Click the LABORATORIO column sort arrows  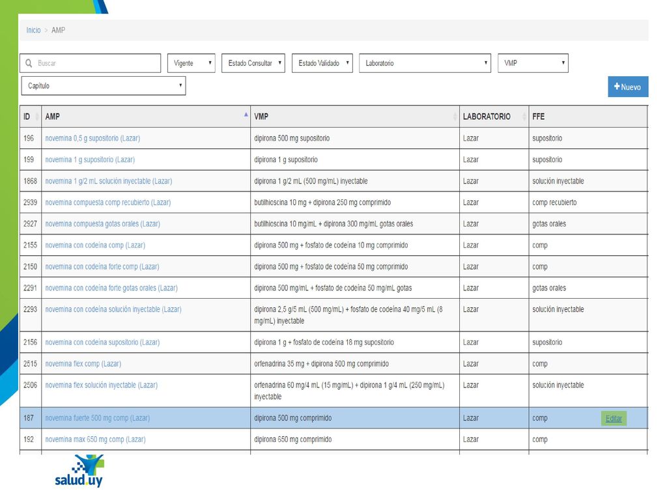pyautogui.click(x=524, y=117)
